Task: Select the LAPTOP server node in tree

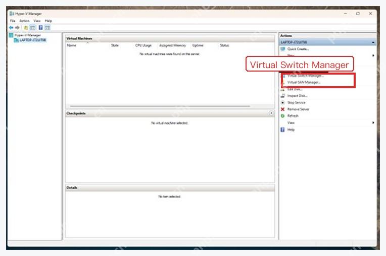Action: (x=33, y=40)
